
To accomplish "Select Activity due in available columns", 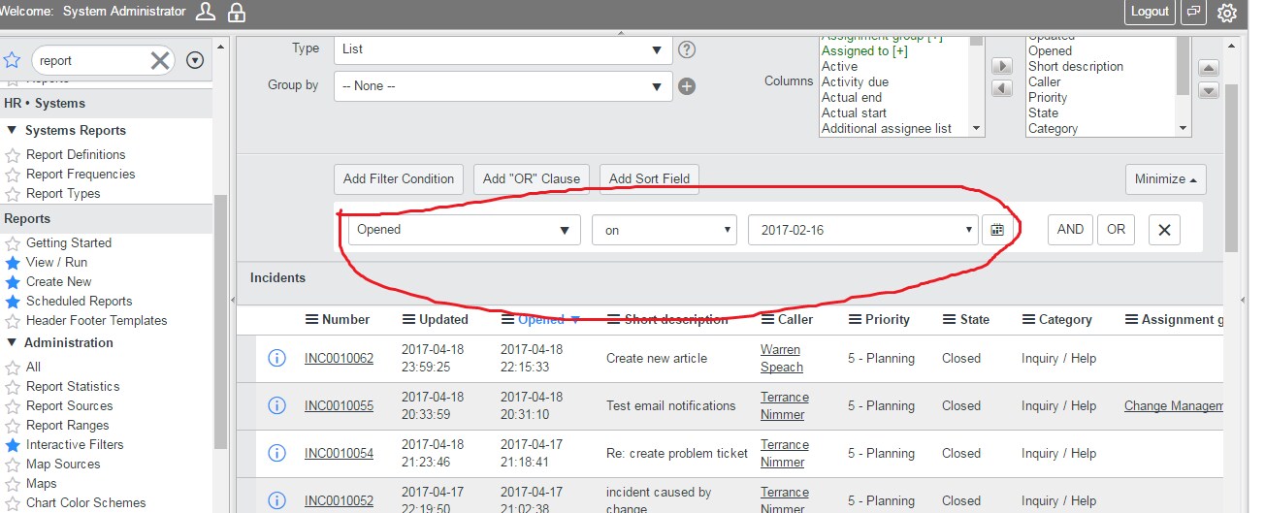I will [x=855, y=82].
